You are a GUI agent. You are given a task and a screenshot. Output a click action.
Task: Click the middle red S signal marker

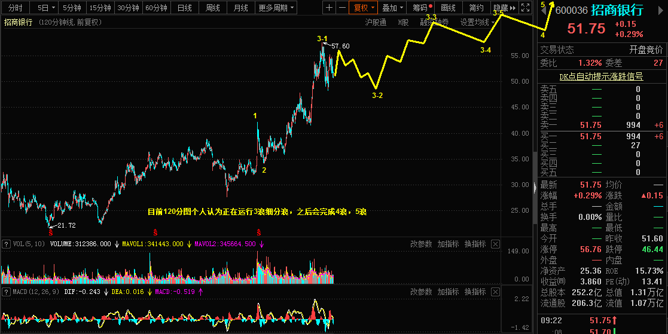155,232
